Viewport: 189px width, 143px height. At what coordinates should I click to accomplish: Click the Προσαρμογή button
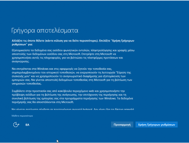pos(122,125)
